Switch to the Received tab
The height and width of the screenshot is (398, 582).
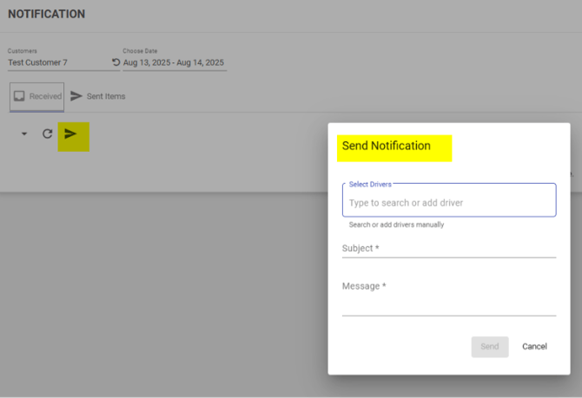37,96
